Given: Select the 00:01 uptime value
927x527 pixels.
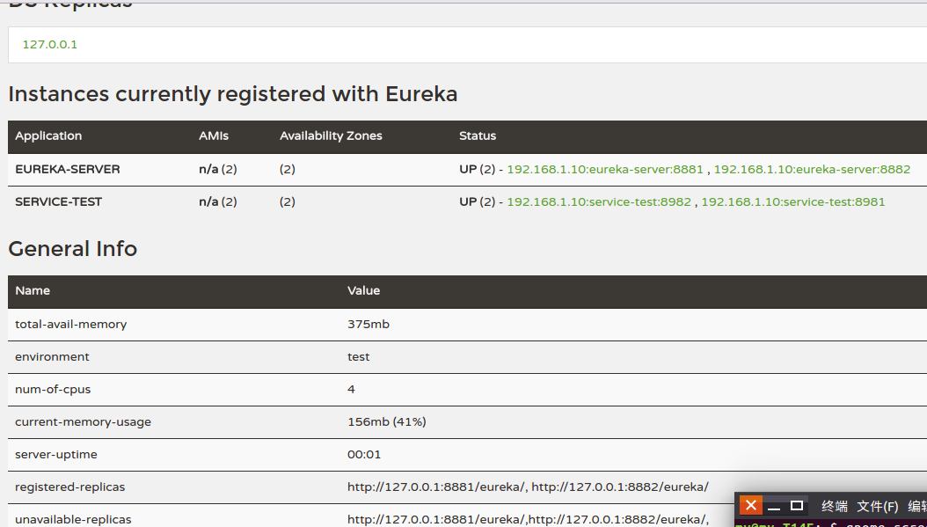Looking at the screenshot, I should click(364, 454).
